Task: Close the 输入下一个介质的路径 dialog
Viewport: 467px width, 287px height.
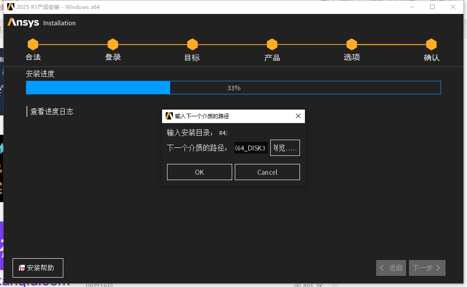Action: 298,116
